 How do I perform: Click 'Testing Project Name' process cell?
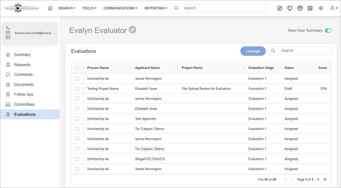[x=103, y=88]
